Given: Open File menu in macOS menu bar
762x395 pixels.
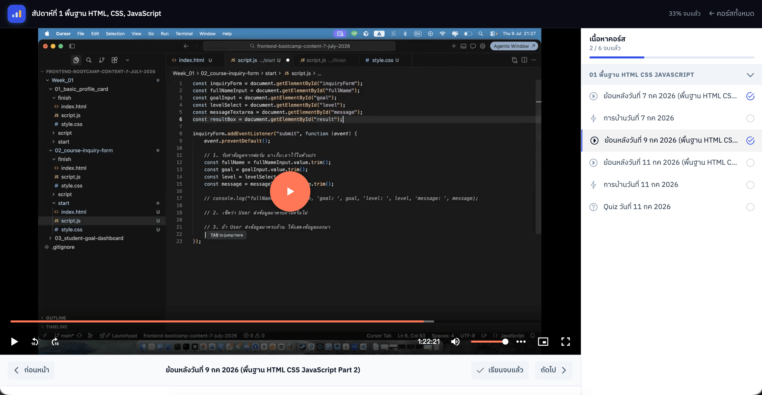Looking at the screenshot, I should tap(81, 34).
